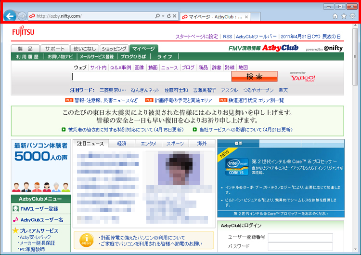The image size is (361, 255).
Task: Open the address bar dropdown arrow
Action: pos(163,16)
